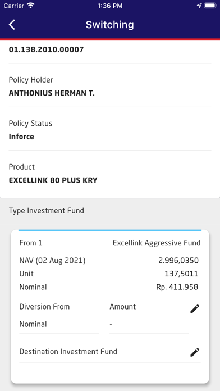Tap the location arrow status icon
220x391 pixels.
pos(199,6)
